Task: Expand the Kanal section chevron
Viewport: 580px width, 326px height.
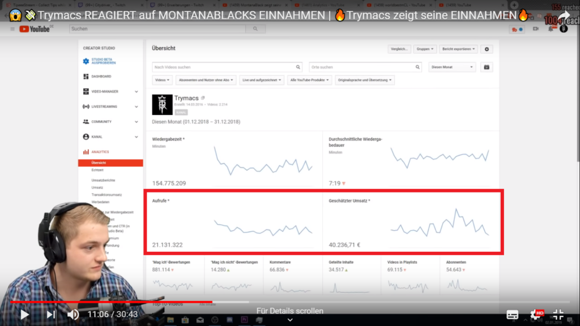Action: click(136, 137)
